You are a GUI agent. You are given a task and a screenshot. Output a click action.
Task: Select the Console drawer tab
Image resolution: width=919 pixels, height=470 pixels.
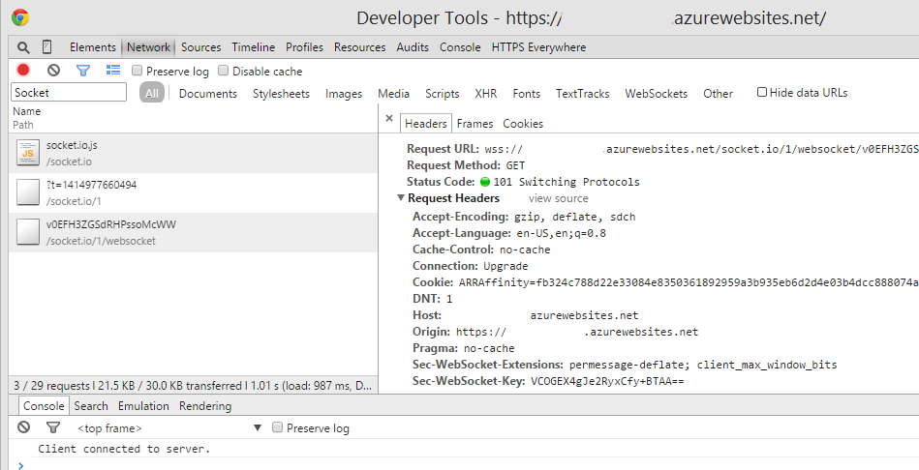pyautogui.click(x=44, y=405)
